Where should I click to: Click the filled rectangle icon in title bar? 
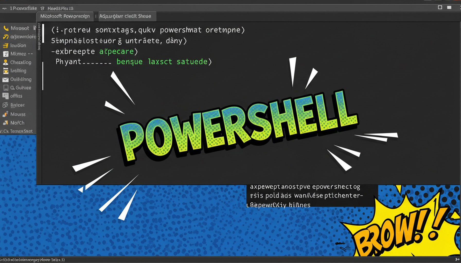[449, 7]
